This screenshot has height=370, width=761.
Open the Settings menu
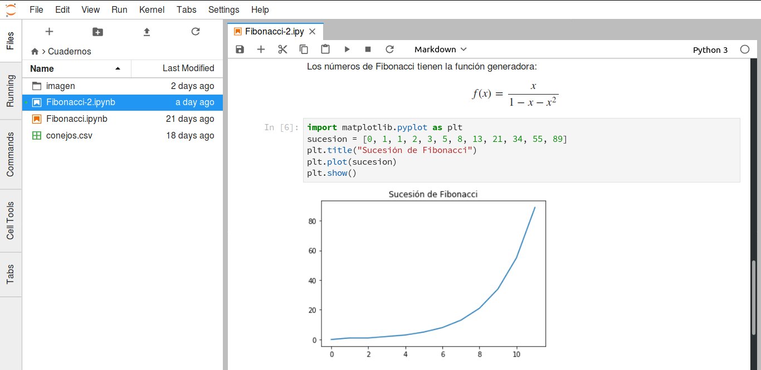pos(223,9)
